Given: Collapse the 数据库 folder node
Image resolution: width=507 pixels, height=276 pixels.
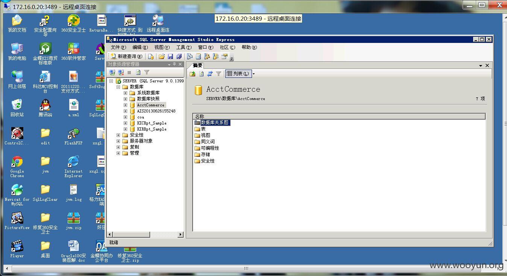Looking at the screenshot, I should [x=118, y=87].
